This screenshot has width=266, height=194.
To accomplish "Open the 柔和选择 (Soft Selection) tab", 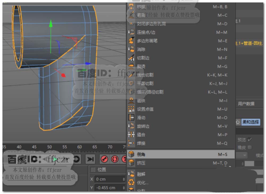I will click(x=251, y=122).
